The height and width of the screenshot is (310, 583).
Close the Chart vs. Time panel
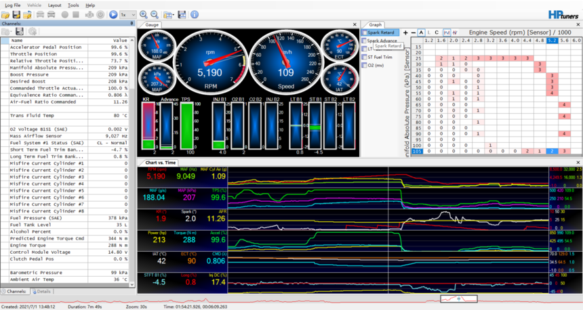click(x=578, y=162)
